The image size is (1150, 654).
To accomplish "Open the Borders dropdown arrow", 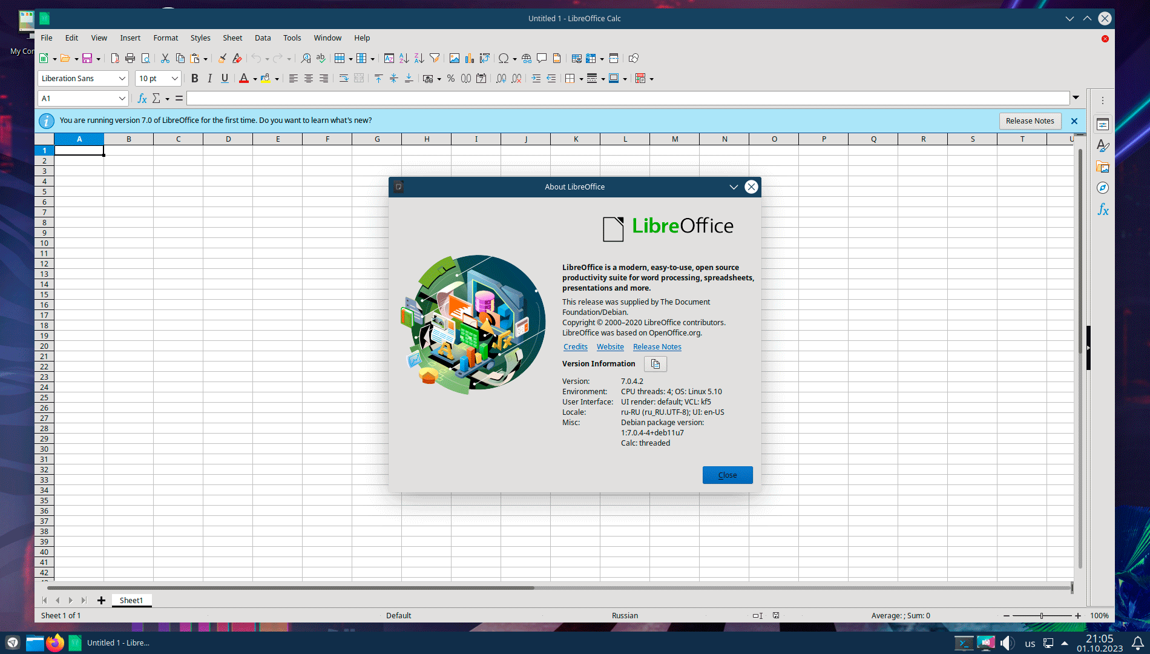I will click(x=581, y=79).
